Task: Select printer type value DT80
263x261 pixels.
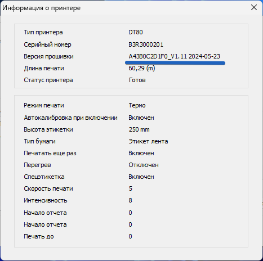Action: tap(136, 32)
